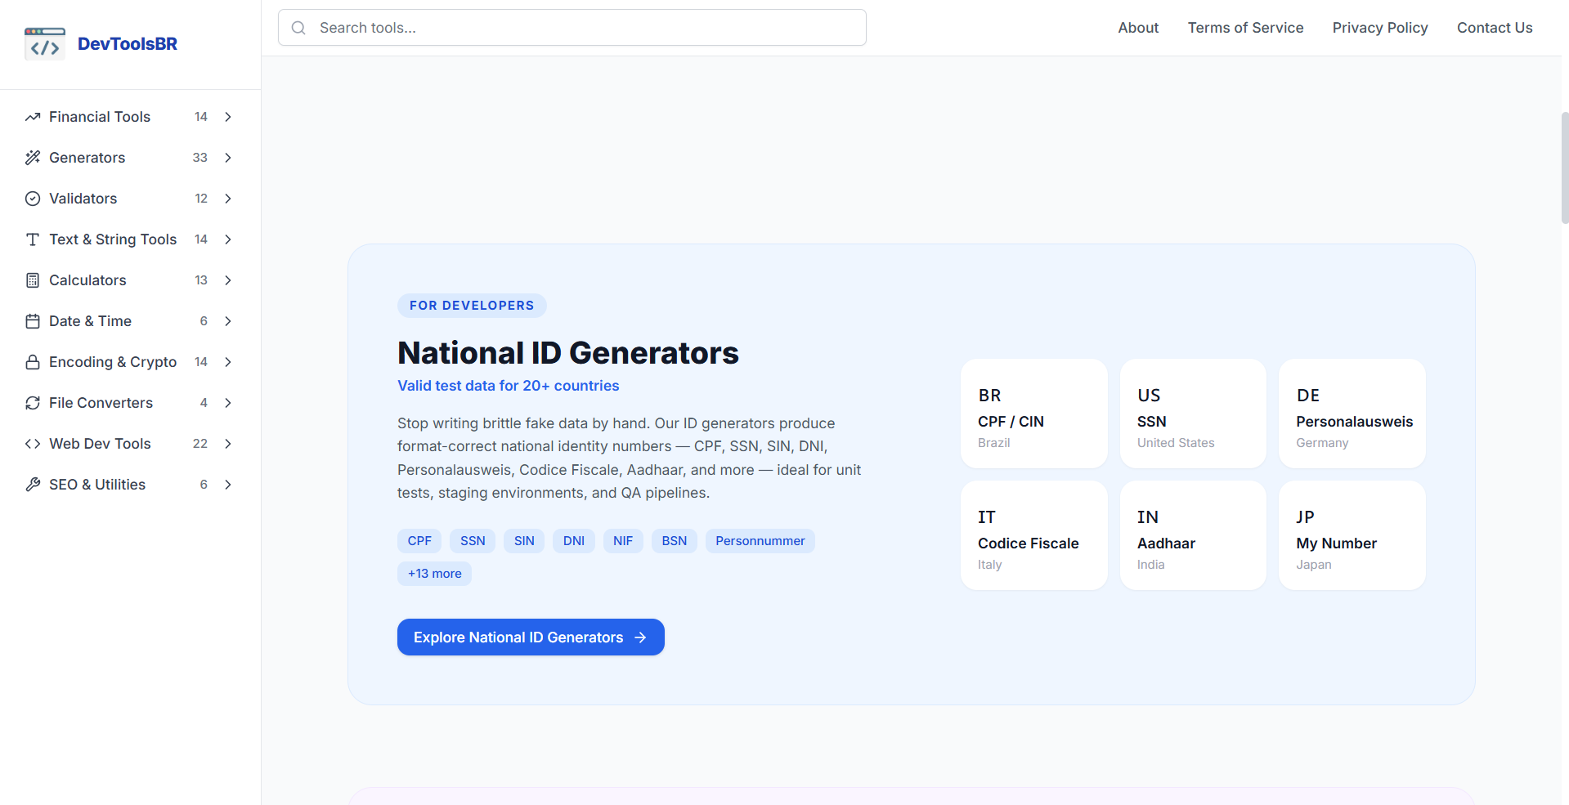Click the Encoding & Crypto lock icon
This screenshot has width=1569, height=805.
point(33,362)
